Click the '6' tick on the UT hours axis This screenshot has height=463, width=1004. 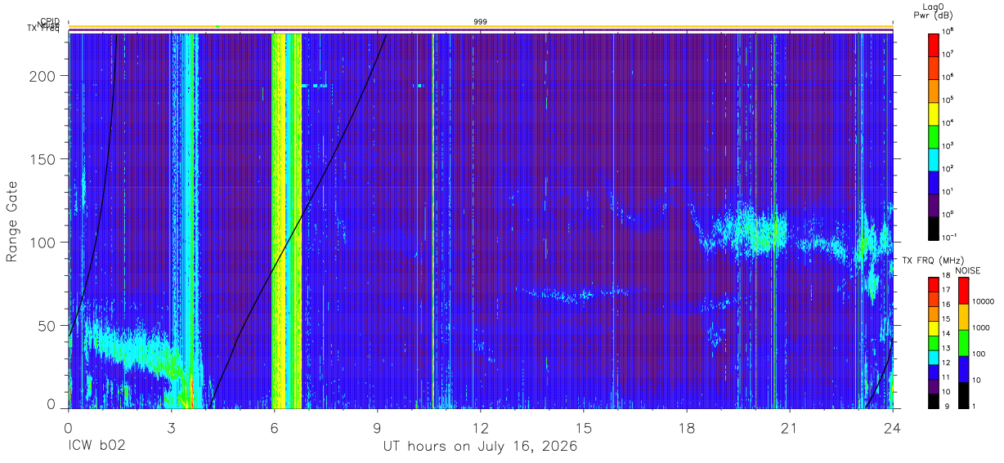click(275, 427)
